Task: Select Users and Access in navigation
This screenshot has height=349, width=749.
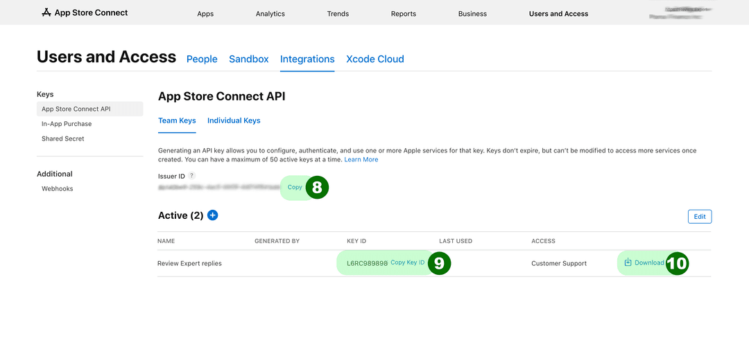Action: (558, 14)
